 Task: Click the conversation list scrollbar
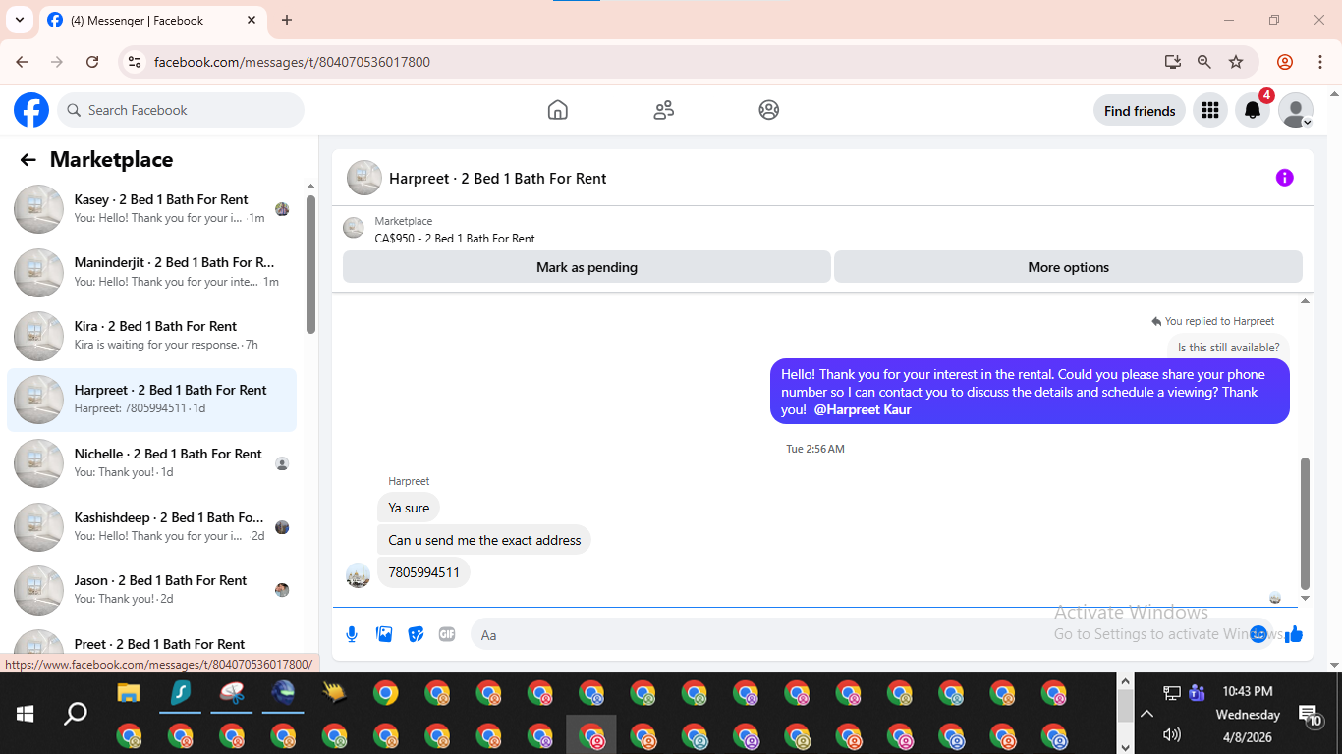311,265
